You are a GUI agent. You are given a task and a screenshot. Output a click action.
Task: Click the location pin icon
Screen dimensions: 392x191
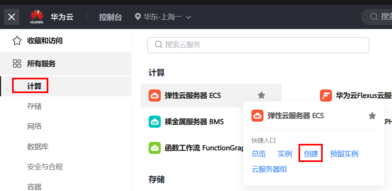137,17
